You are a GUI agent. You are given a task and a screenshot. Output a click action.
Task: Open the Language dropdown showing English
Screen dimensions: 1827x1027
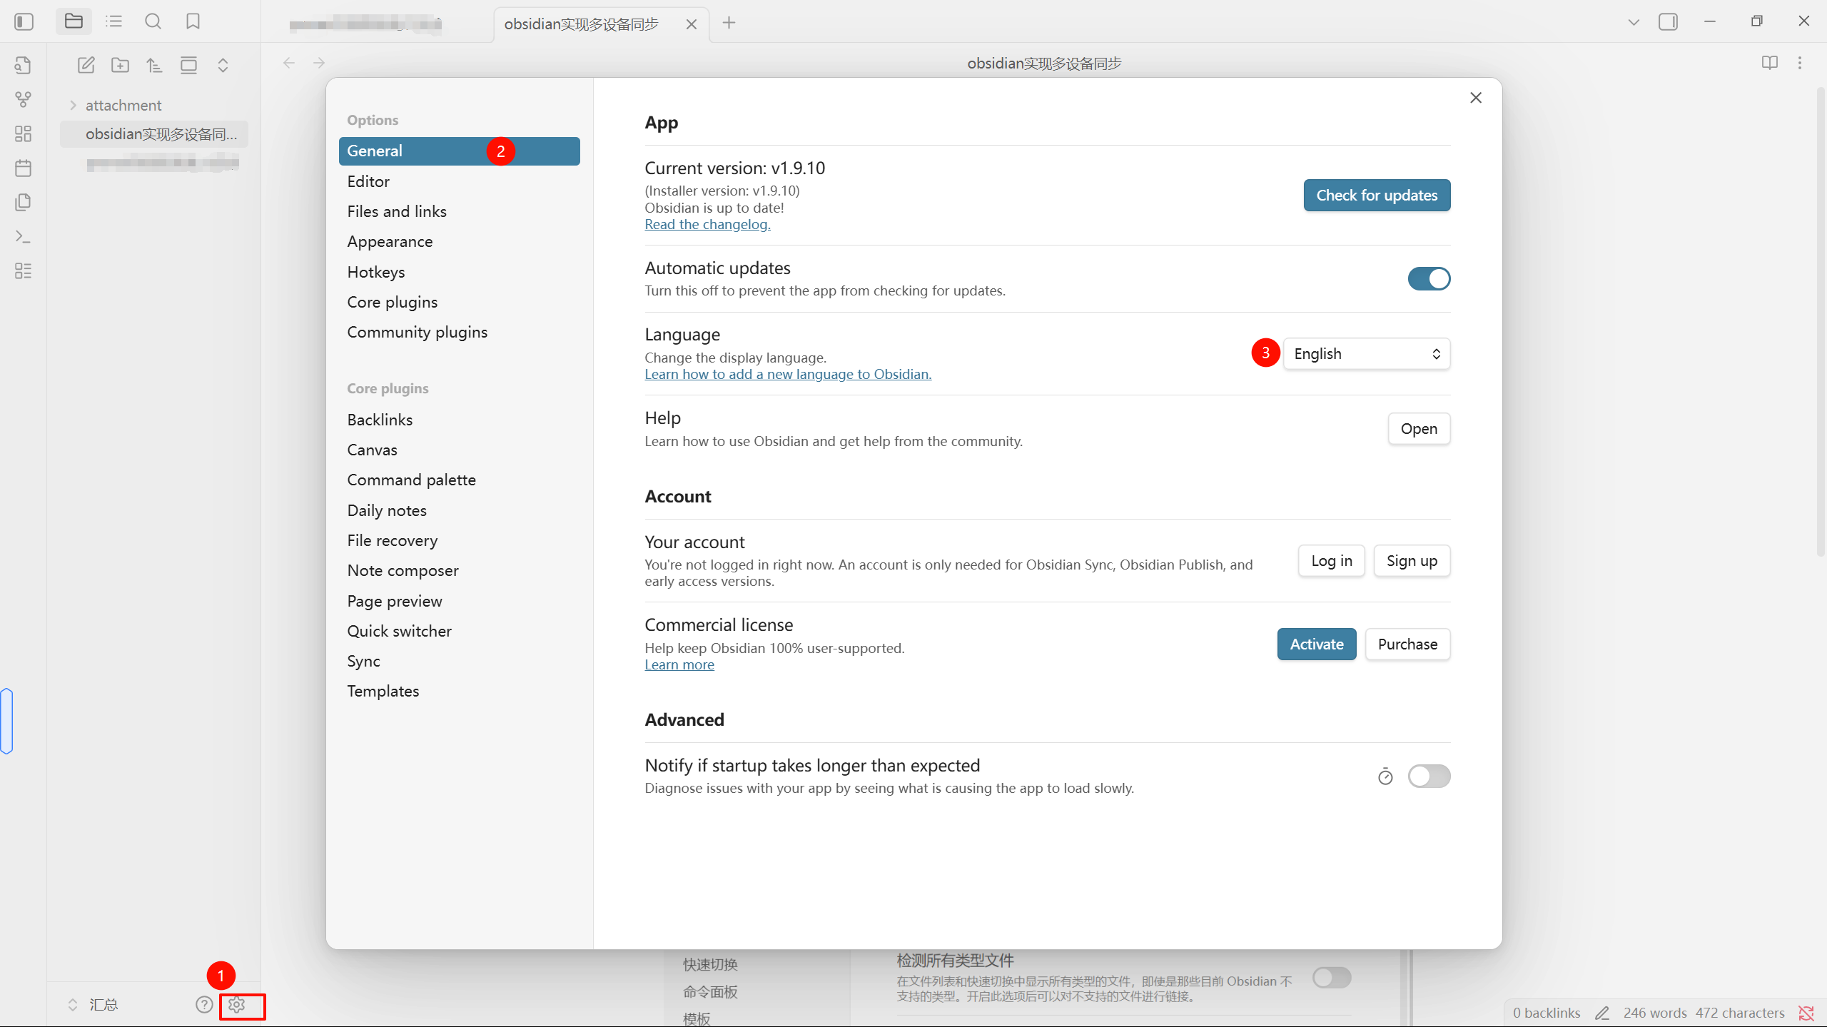1367,354
